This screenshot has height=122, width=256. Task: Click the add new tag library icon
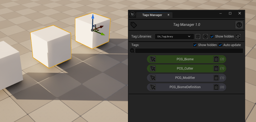pos(205,36)
